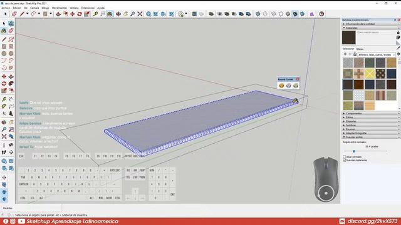Expand the Sombras panel

pyautogui.click(x=371, y=125)
